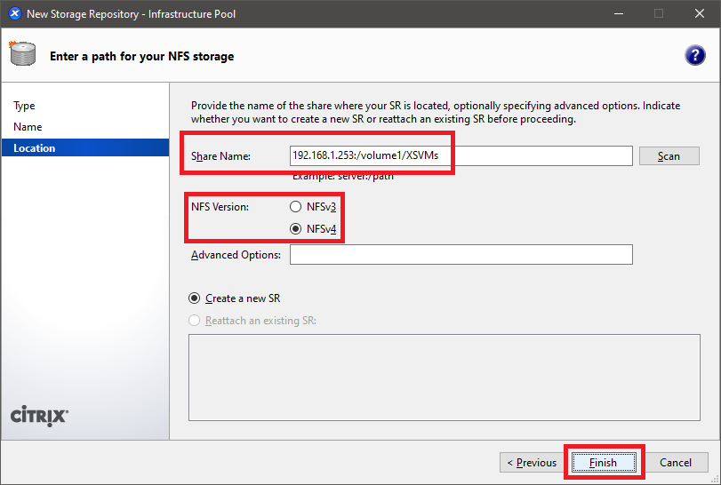Viewport: 721px width, 485px height.
Task: Select the NFSv4 radio button
Action: pyautogui.click(x=296, y=229)
